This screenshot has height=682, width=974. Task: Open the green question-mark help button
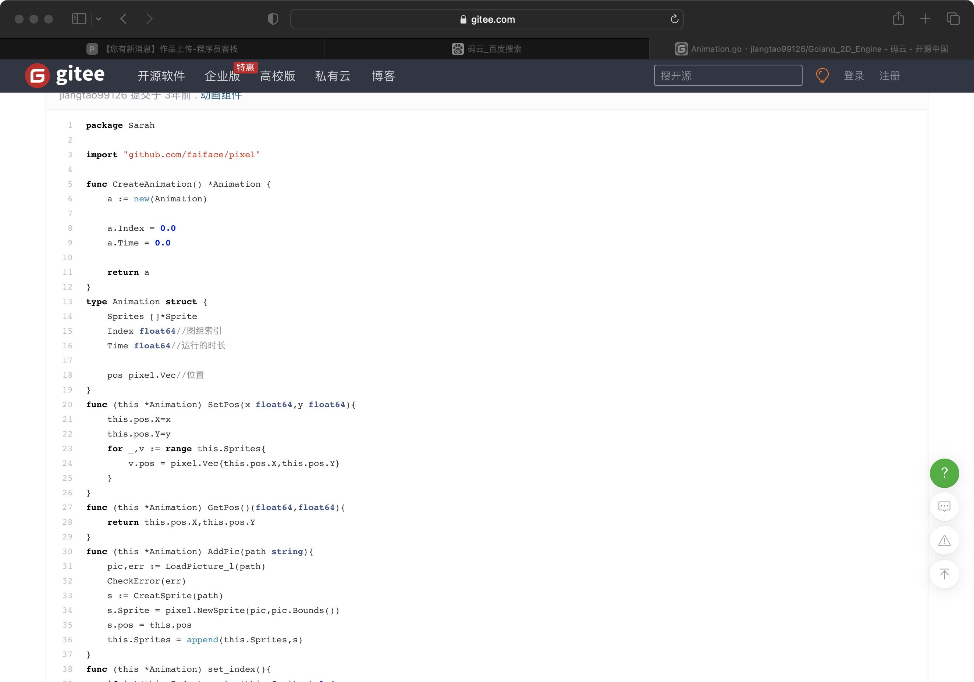tap(944, 473)
